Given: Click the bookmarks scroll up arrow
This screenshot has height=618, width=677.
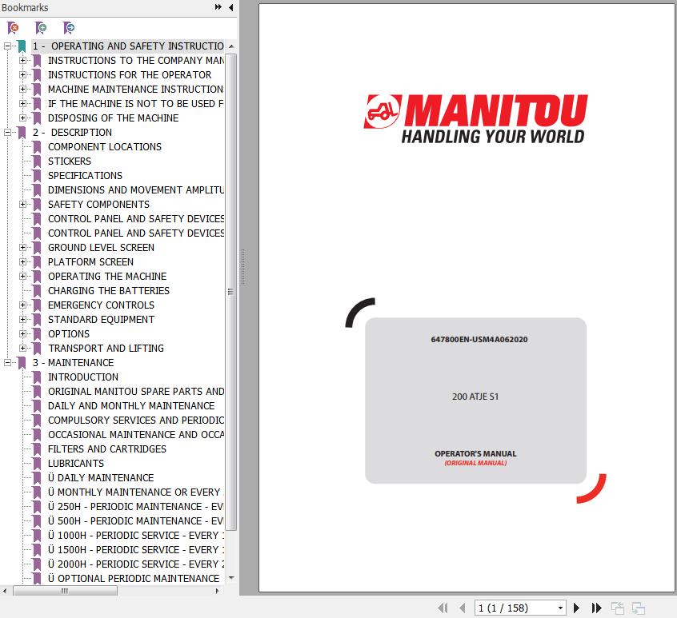Looking at the screenshot, I should coord(231,46).
